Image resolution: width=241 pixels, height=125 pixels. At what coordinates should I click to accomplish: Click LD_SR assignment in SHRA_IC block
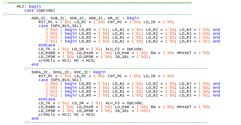tap(87, 103)
